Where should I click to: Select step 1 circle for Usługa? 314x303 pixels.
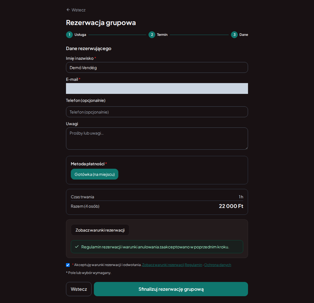pos(69,35)
